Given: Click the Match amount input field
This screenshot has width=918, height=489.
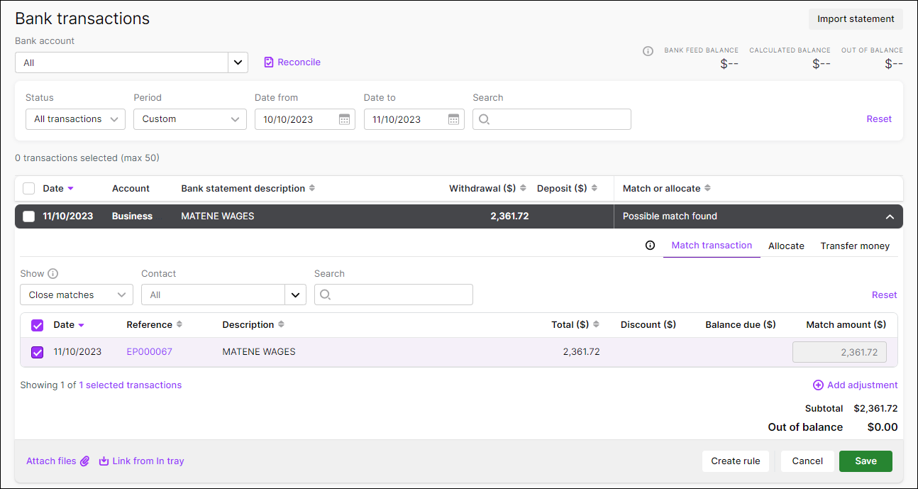Looking at the screenshot, I should (839, 351).
